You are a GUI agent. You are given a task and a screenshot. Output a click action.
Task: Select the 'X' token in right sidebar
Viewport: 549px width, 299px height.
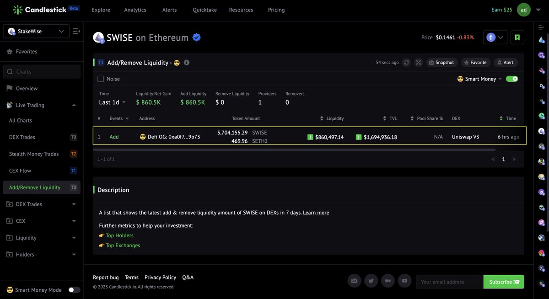pos(542,268)
